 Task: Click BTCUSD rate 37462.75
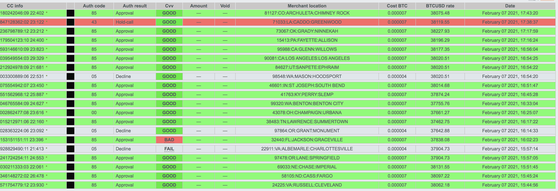440,122
